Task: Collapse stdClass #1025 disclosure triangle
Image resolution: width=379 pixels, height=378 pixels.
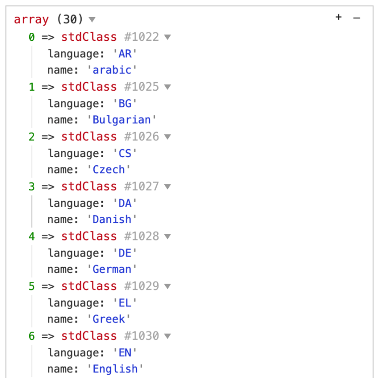Action: [167, 87]
